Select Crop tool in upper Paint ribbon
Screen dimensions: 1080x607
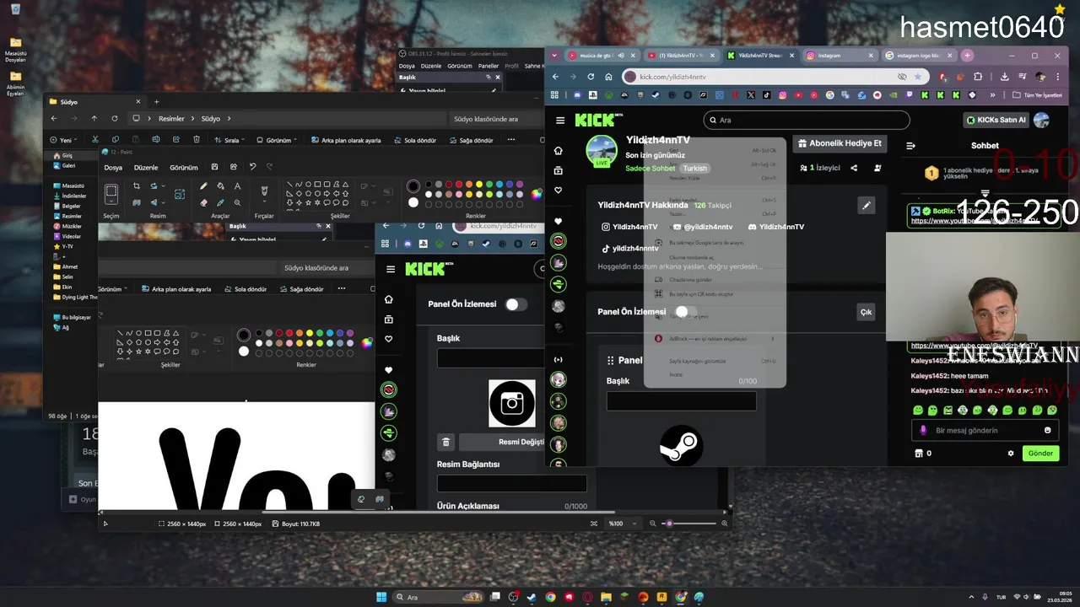137,185
